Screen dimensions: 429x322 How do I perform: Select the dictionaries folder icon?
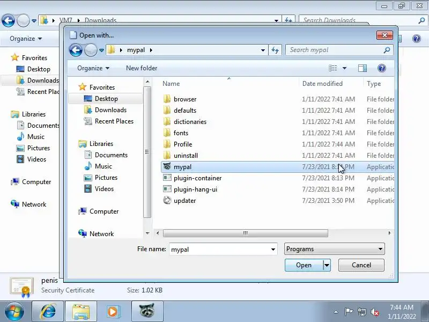click(x=167, y=121)
